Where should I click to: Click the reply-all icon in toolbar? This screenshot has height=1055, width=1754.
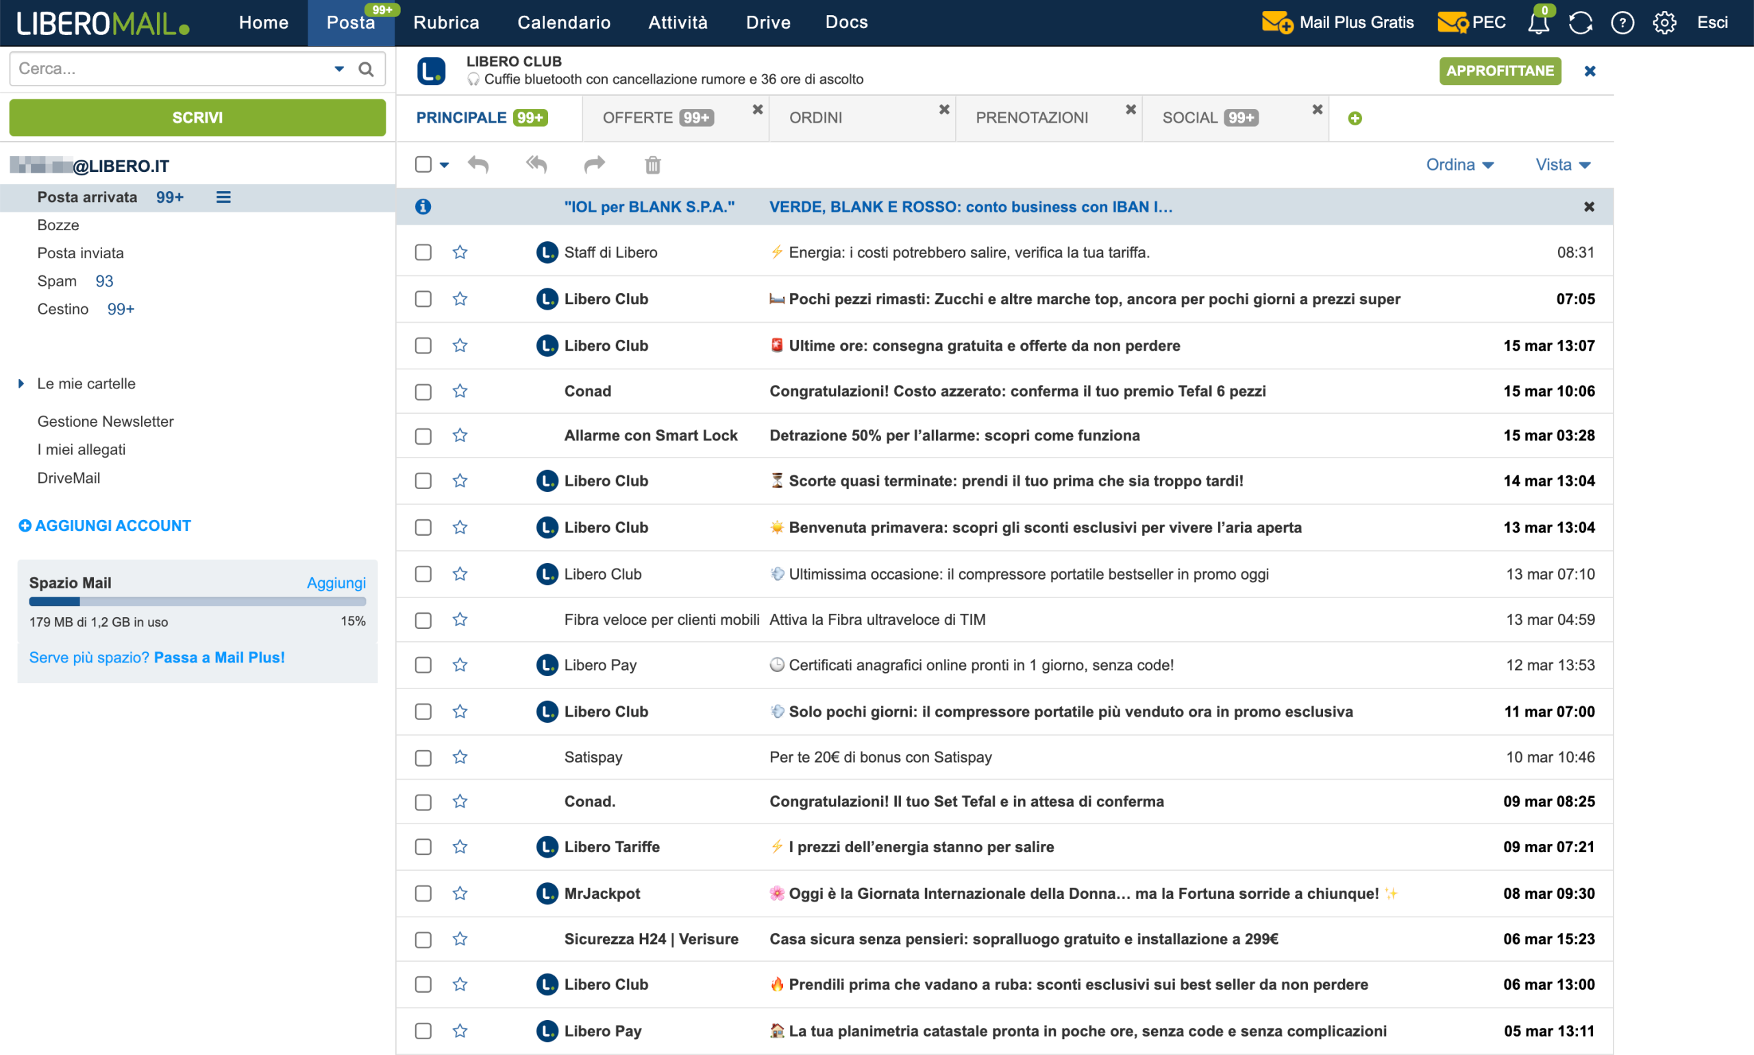pyautogui.click(x=536, y=165)
